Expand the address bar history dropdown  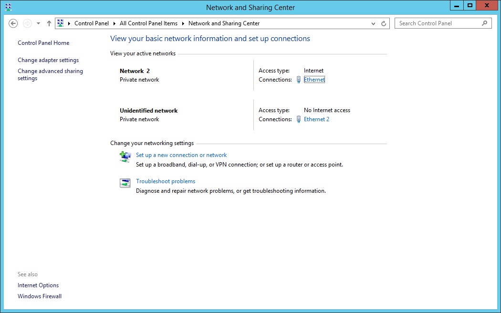tap(373, 23)
